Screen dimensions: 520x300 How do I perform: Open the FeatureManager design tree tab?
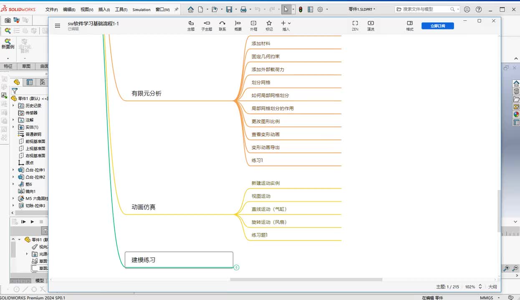point(17,82)
